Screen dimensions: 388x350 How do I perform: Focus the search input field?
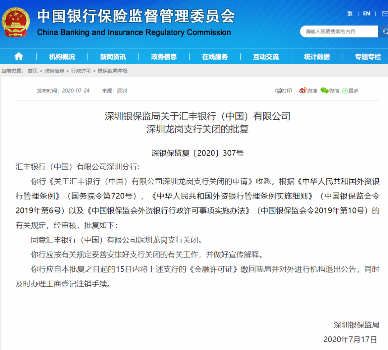click(x=339, y=31)
